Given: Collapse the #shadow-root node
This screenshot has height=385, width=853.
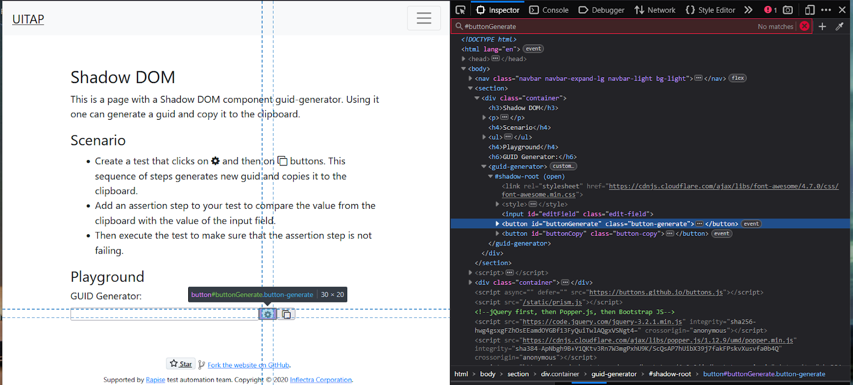Looking at the screenshot, I should (x=490, y=176).
